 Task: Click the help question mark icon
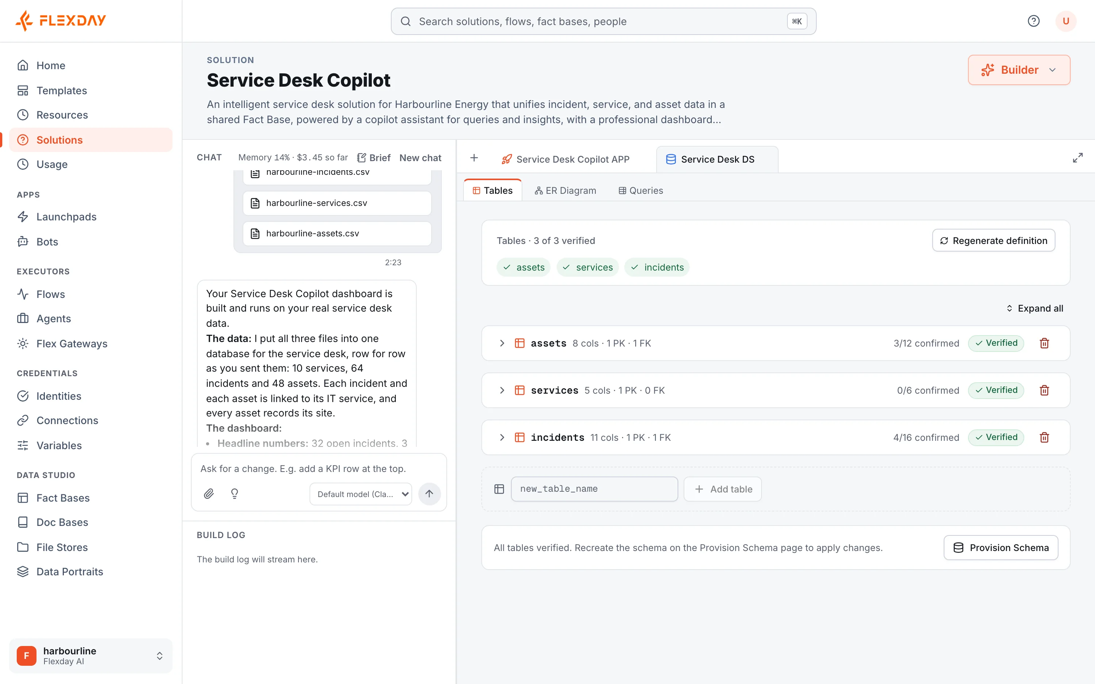[x=1033, y=21]
